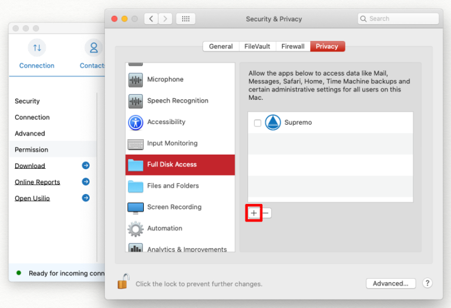Click the Input Monitoring keyboard icon
The height and width of the screenshot is (308, 451).
pyautogui.click(x=136, y=144)
